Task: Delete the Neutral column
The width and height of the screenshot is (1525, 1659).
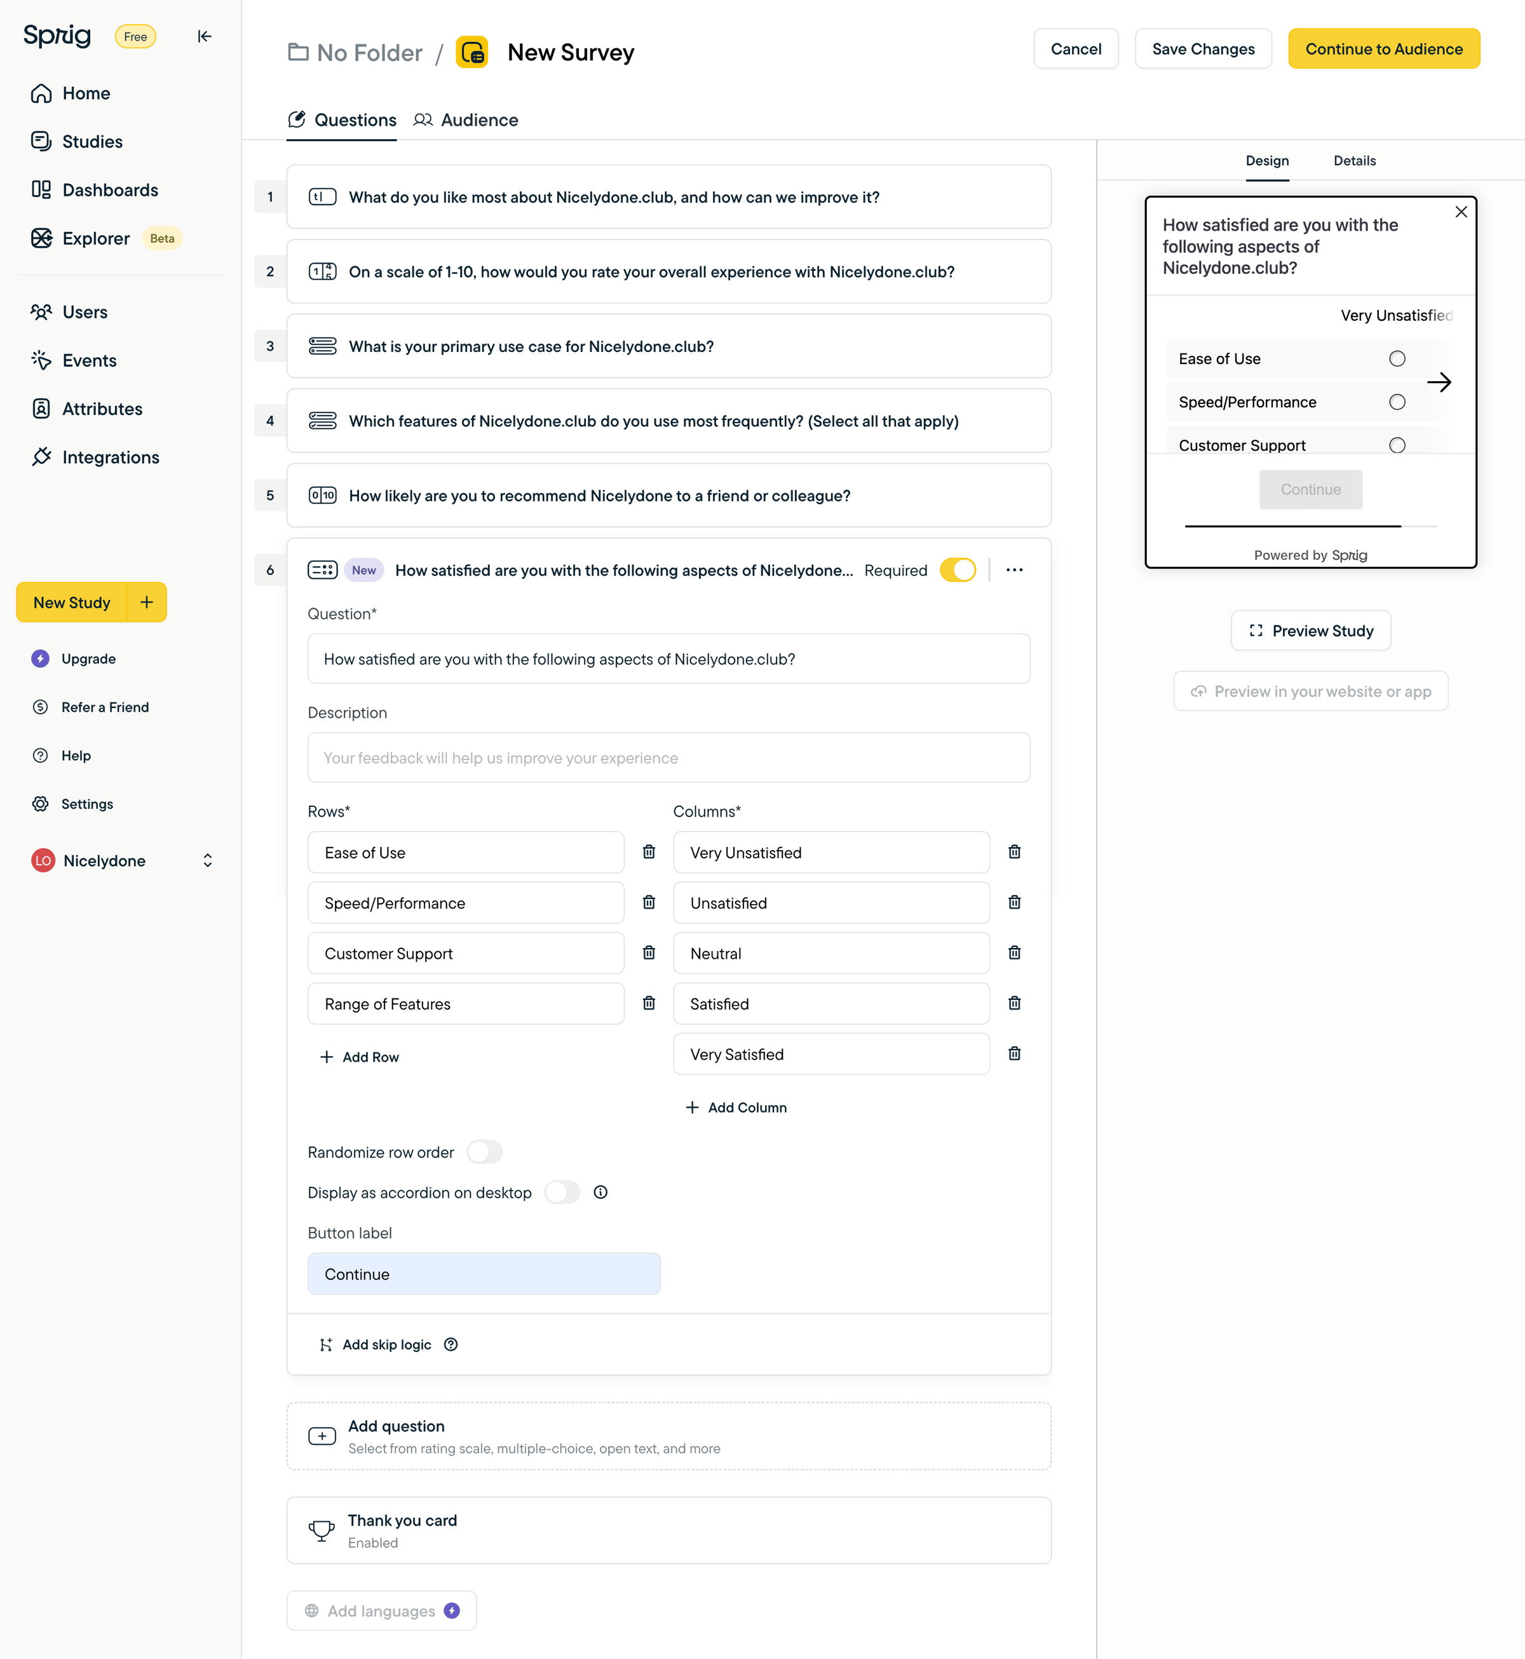Action: (x=1014, y=952)
